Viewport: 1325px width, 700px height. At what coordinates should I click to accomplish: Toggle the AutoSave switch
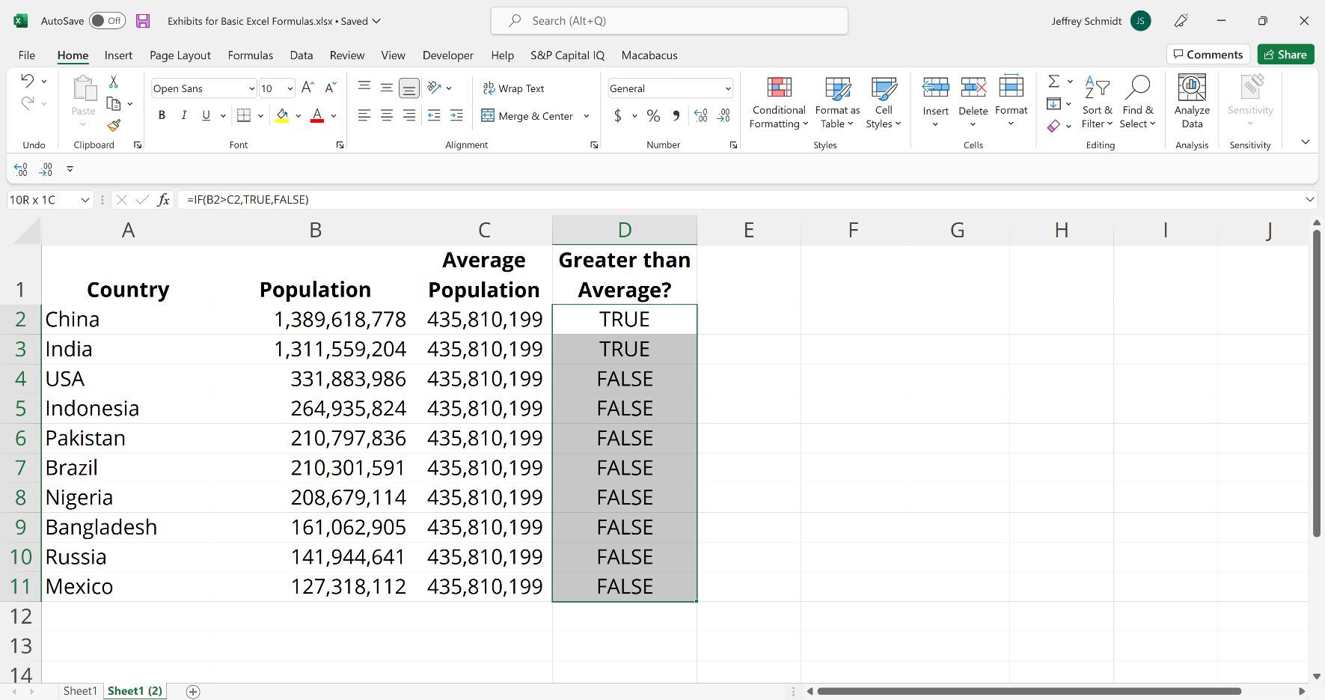click(107, 21)
